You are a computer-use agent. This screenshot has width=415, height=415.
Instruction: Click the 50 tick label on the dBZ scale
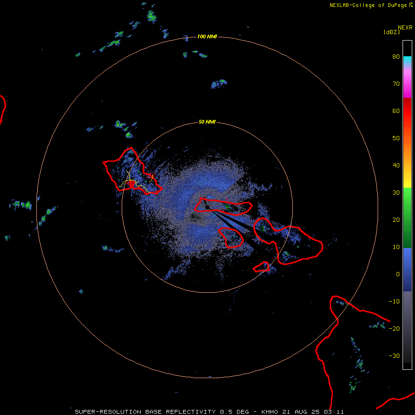click(x=396, y=138)
